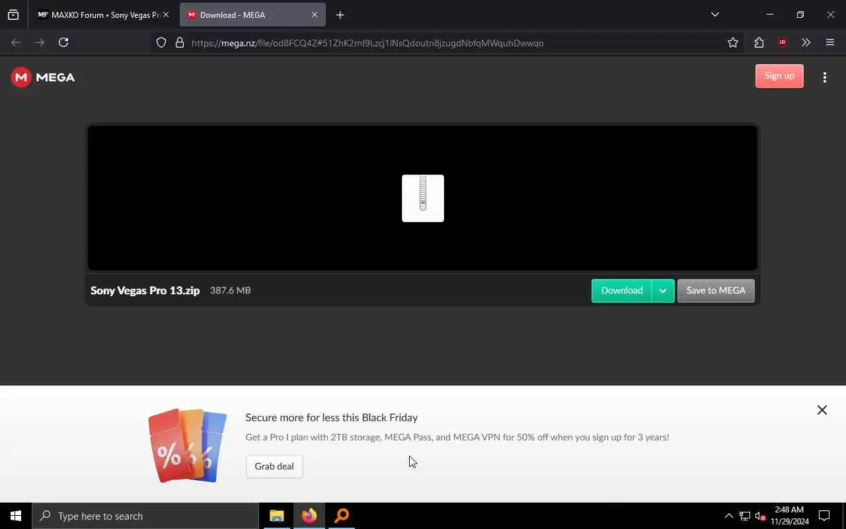This screenshot has height=529, width=846.
Task: Close the MAXKO Forum tab
Action: coord(165,15)
